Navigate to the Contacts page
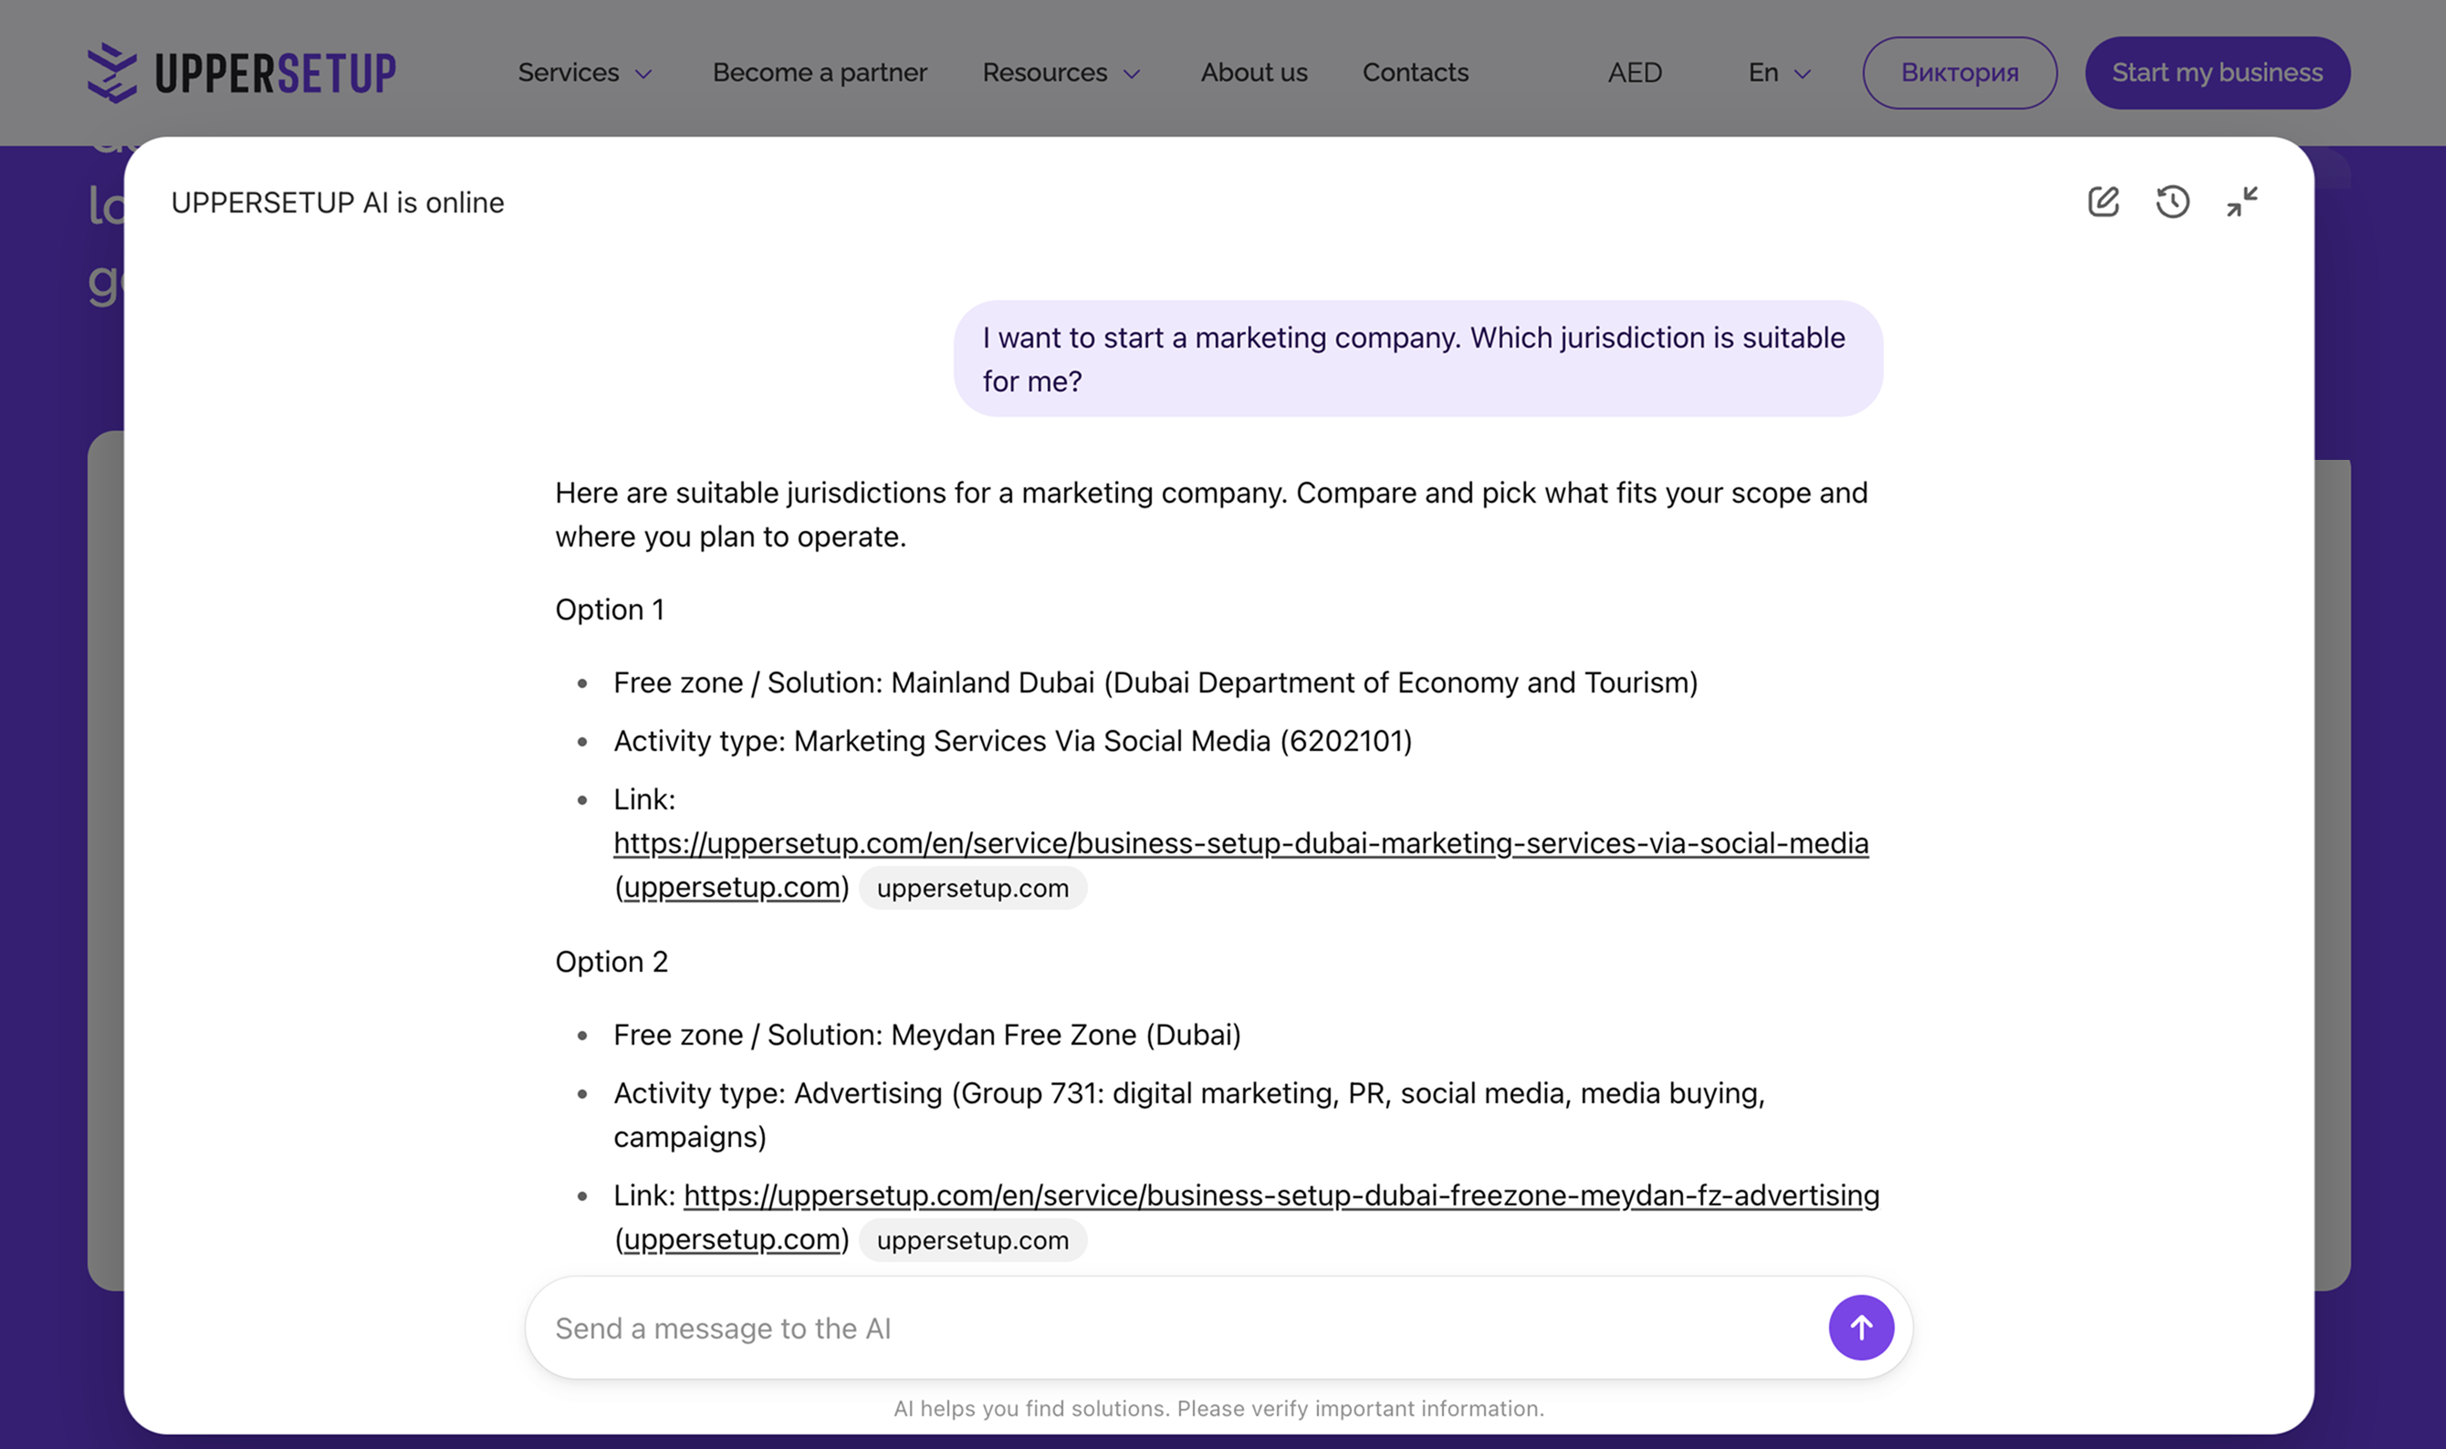Screen dimensions: 2446x1449 [x=1415, y=72]
